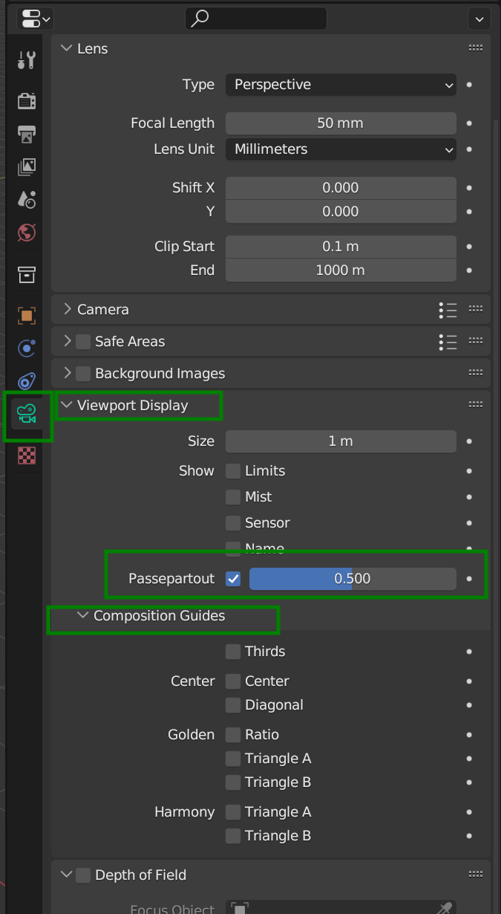The width and height of the screenshot is (501, 914).
Task: Click the Focal Length field
Action: pyautogui.click(x=341, y=123)
